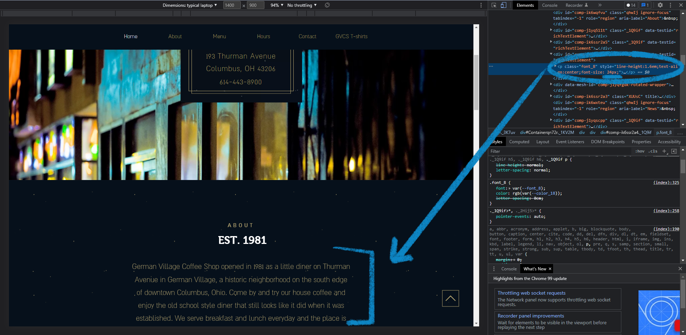Screen dimensions: 686x335
Task: Toggle the :hov element state button
Action: point(640,151)
